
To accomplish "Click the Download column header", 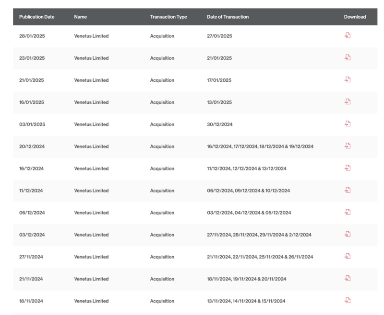I will (355, 17).
